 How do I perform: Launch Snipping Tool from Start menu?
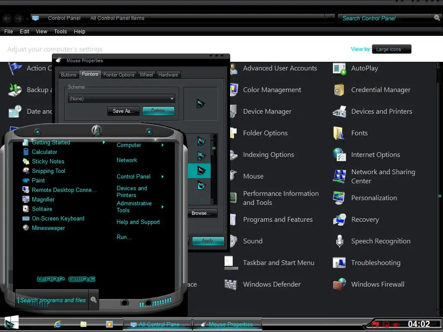[48, 171]
